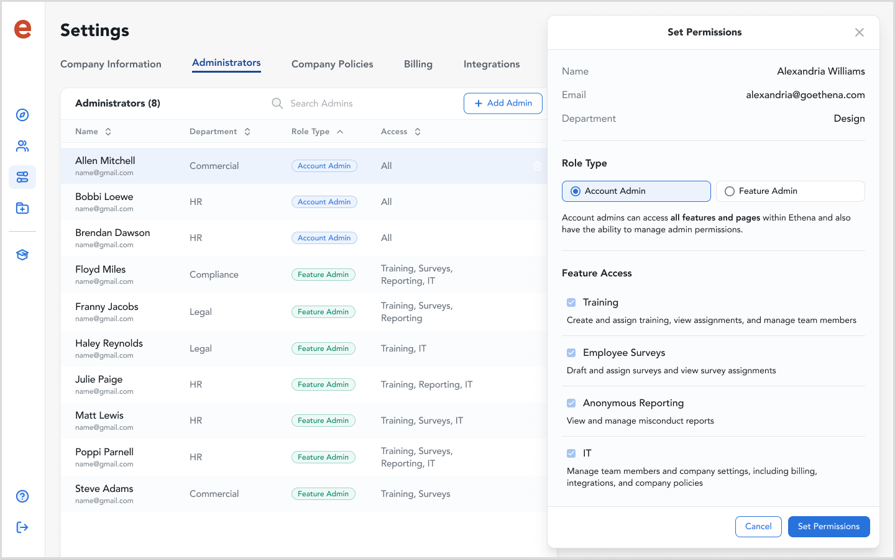This screenshot has height=559, width=895.
Task: Click Brendan Dawson's Account Admin badge
Action: (324, 238)
